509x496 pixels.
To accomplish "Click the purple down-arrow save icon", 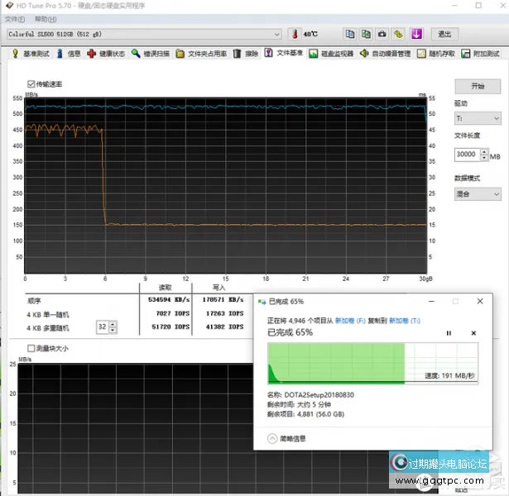I will 416,34.
